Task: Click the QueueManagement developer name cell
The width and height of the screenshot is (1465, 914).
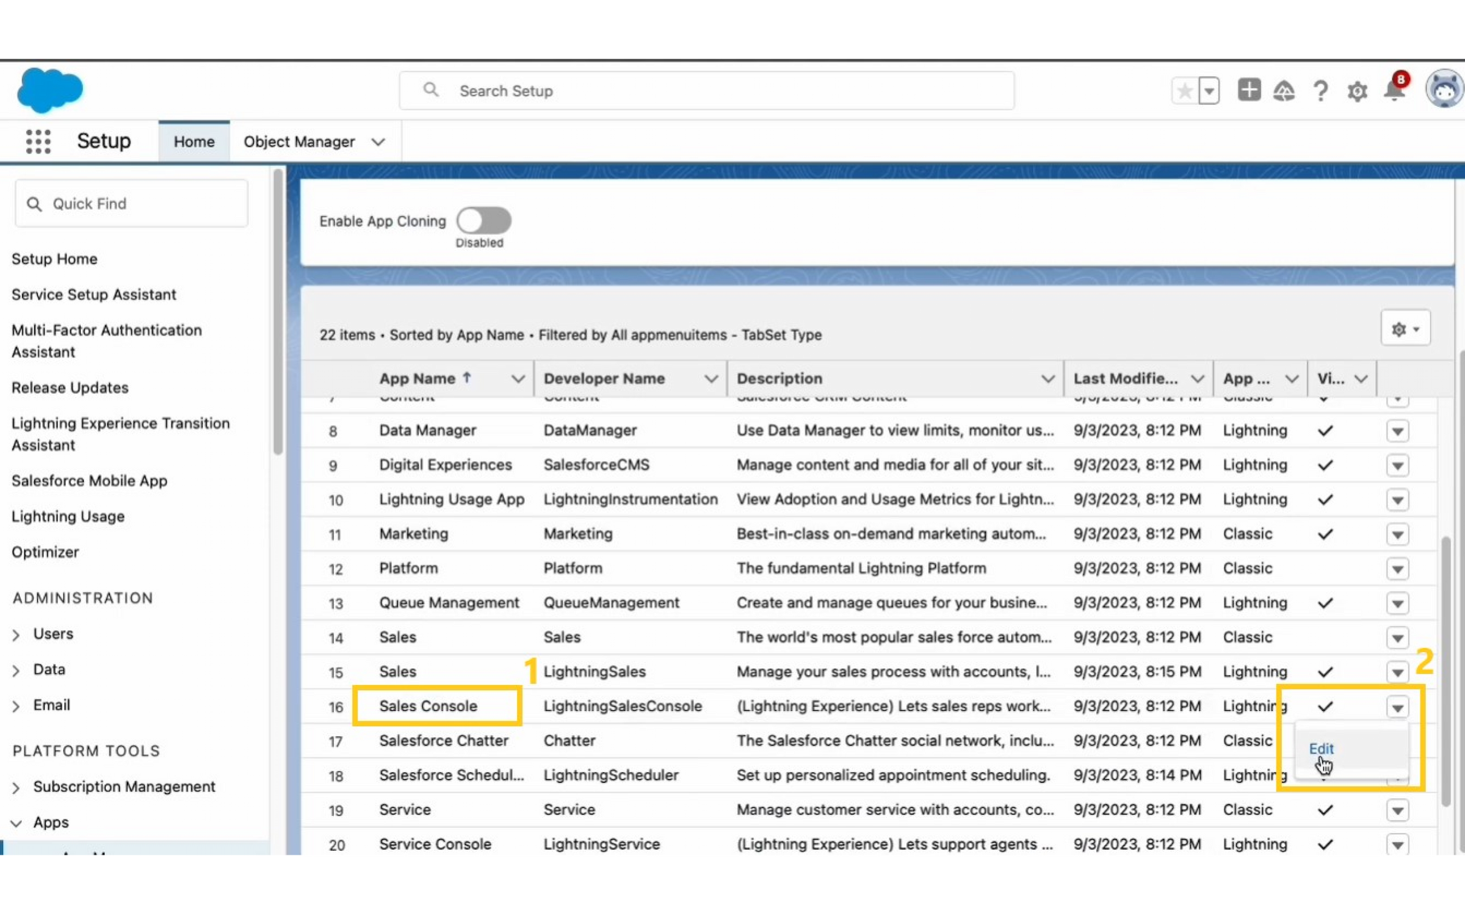Action: (x=611, y=603)
